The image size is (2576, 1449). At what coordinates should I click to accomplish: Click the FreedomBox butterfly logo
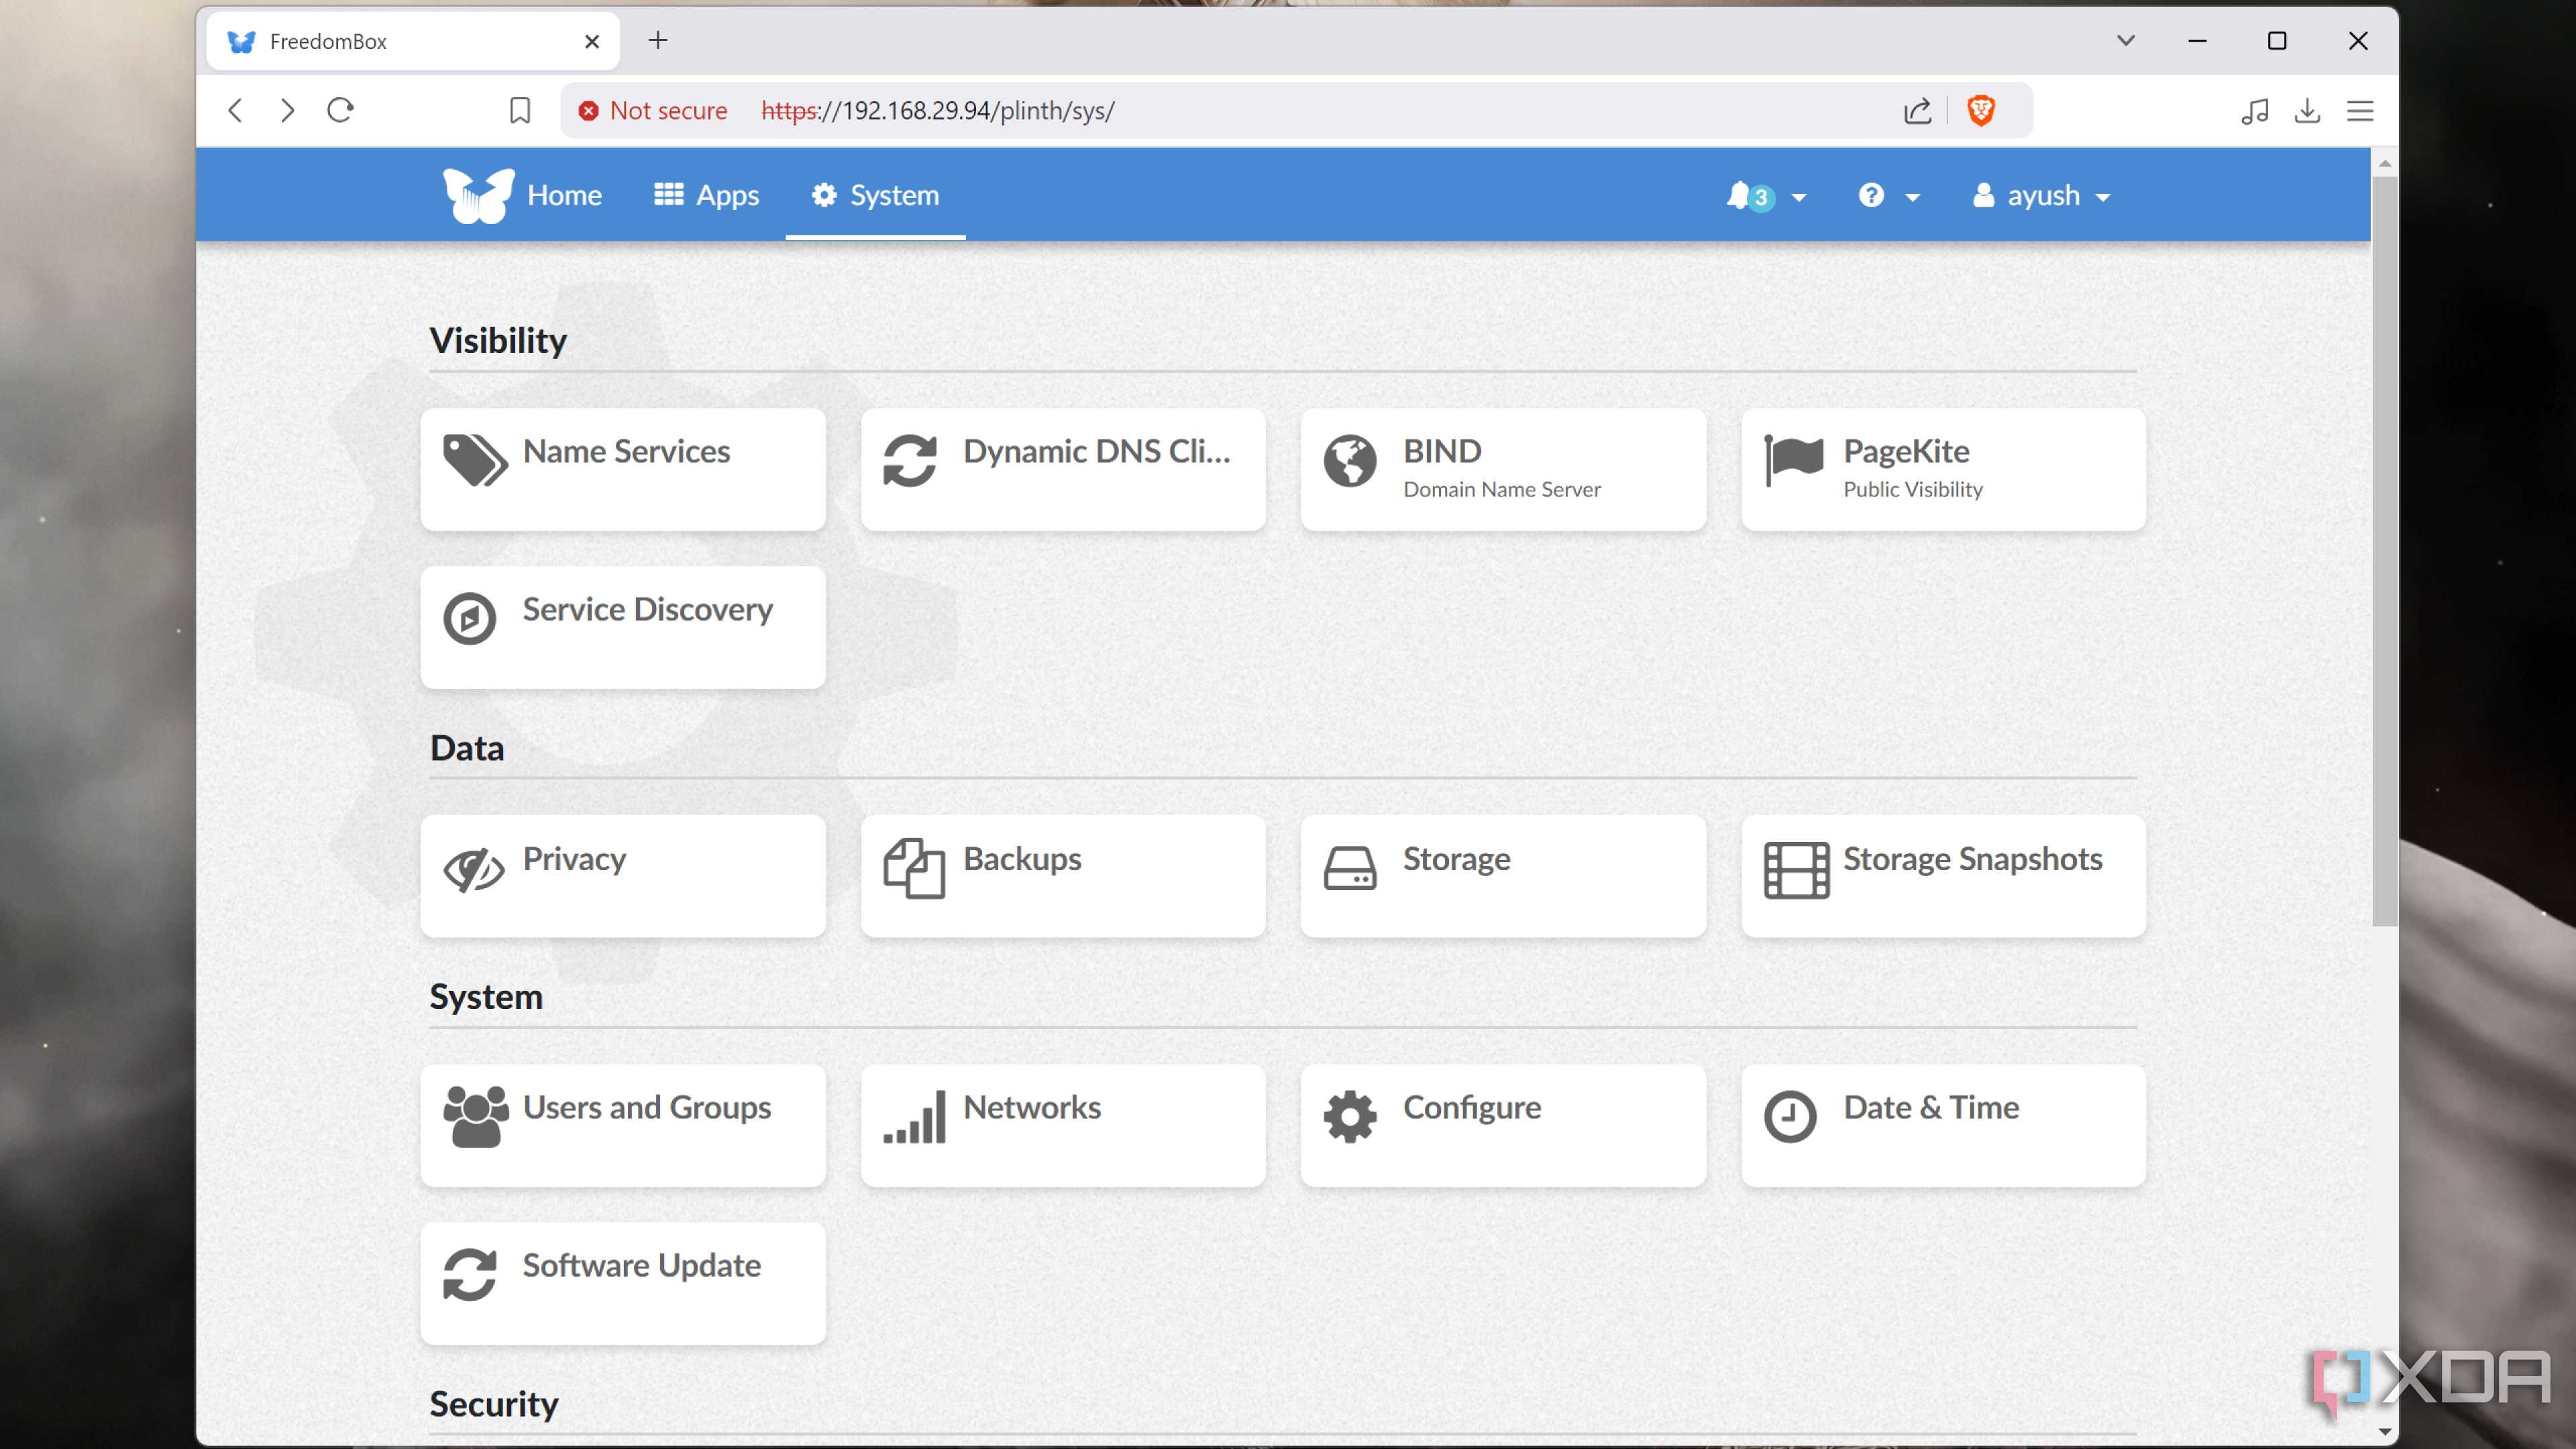(x=479, y=195)
